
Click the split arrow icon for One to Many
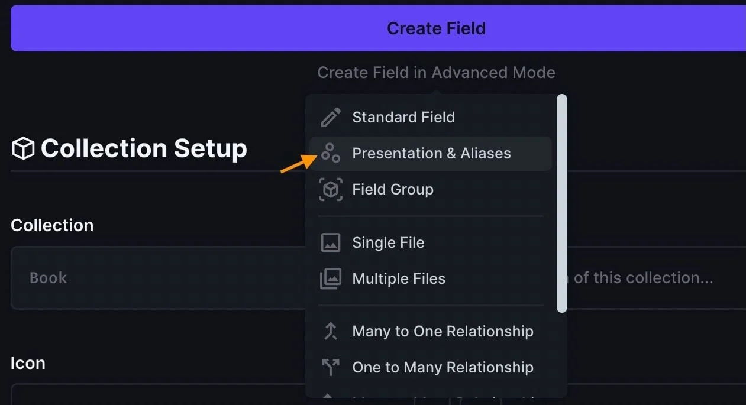pos(331,367)
